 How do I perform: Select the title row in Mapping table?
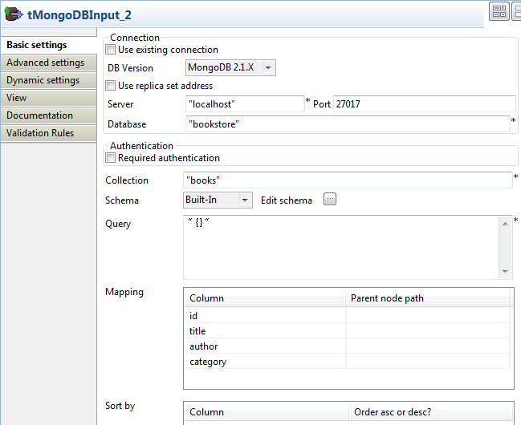pos(265,331)
